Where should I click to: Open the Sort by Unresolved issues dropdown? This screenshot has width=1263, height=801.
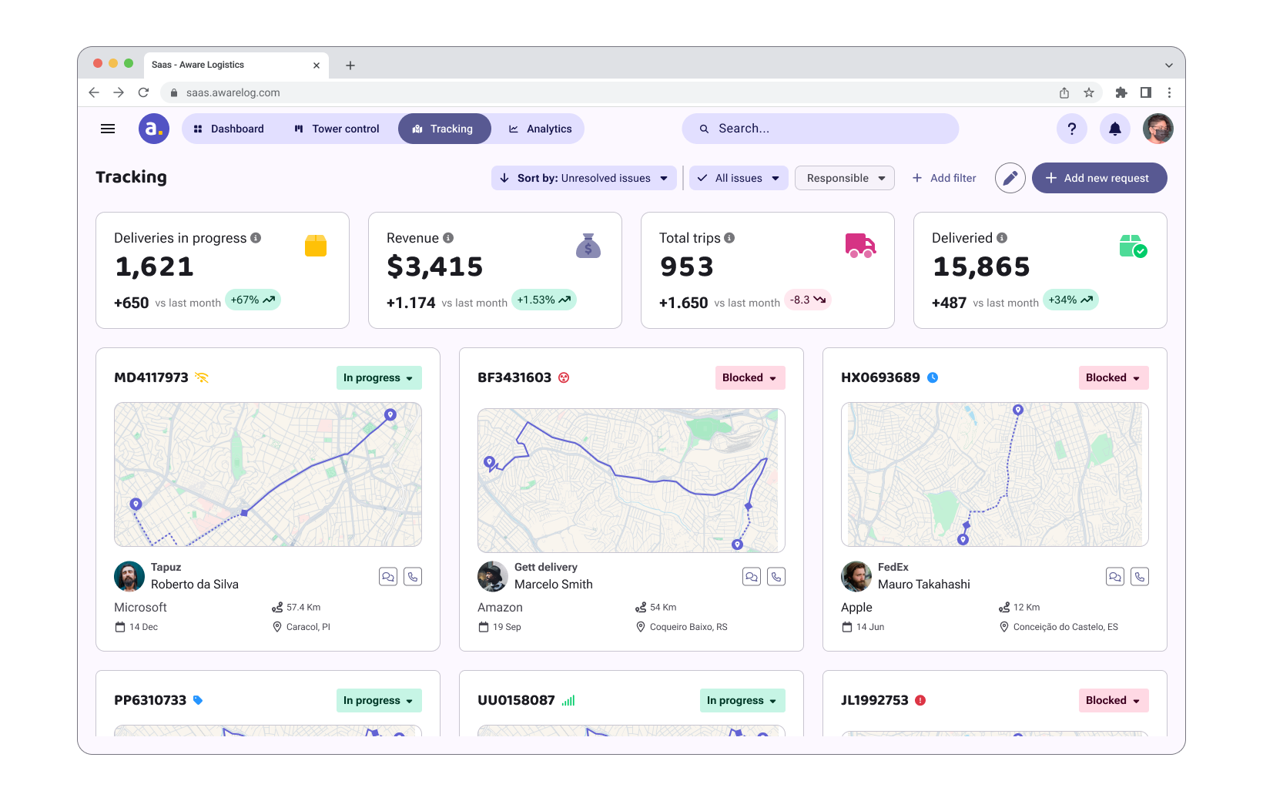[584, 178]
